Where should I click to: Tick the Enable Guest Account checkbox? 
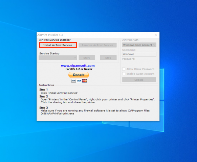124,74
